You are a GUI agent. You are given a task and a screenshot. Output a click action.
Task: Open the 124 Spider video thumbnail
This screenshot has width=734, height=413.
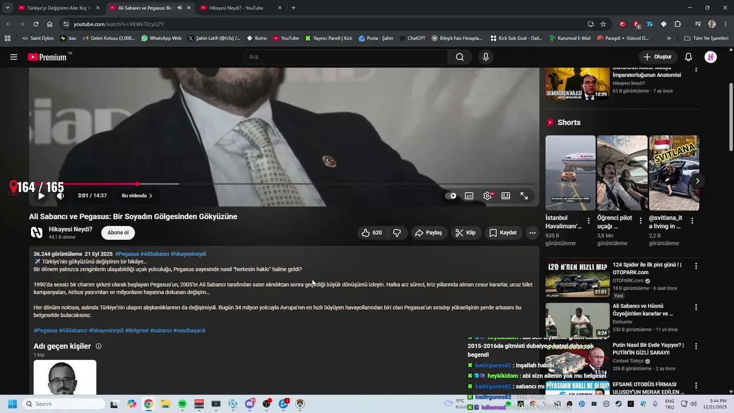pyautogui.click(x=577, y=279)
